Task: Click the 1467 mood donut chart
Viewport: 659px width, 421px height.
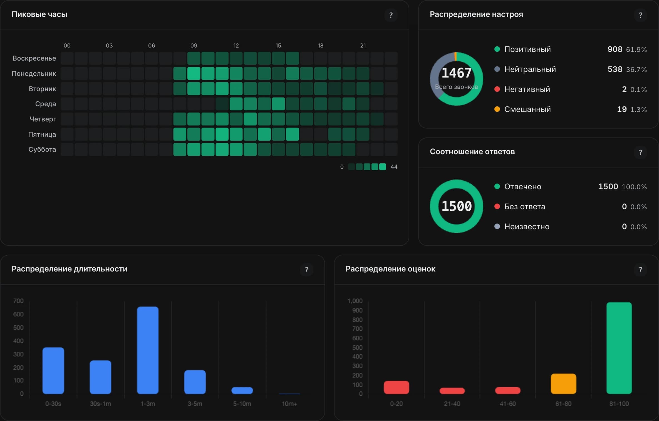Action: [x=456, y=79]
